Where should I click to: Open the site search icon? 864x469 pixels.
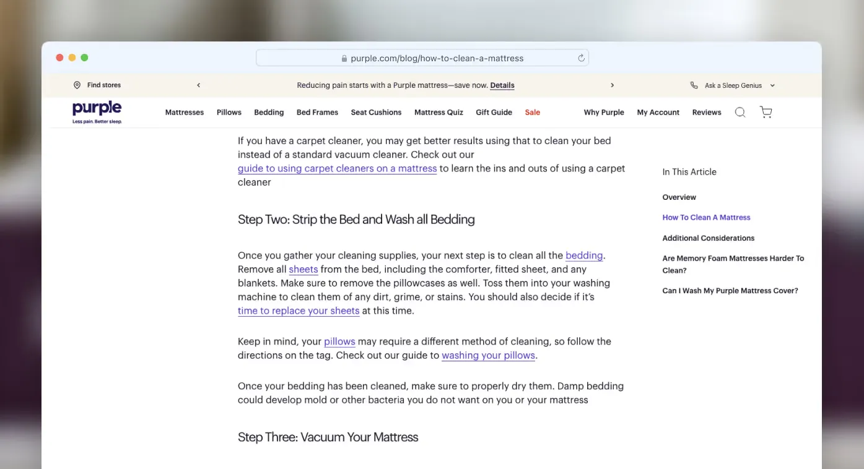coord(740,112)
